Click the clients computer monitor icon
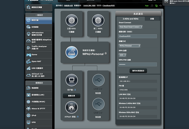The width and height of the screenshot is (189, 129). [x=72, y=80]
